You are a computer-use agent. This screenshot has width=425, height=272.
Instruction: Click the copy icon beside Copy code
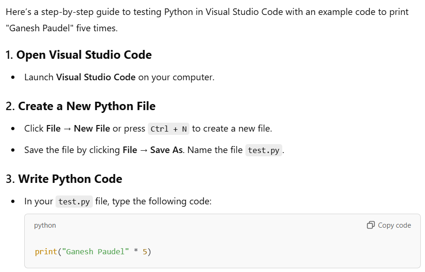(x=370, y=225)
